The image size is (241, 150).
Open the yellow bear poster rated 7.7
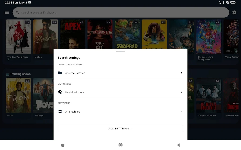[155, 34]
